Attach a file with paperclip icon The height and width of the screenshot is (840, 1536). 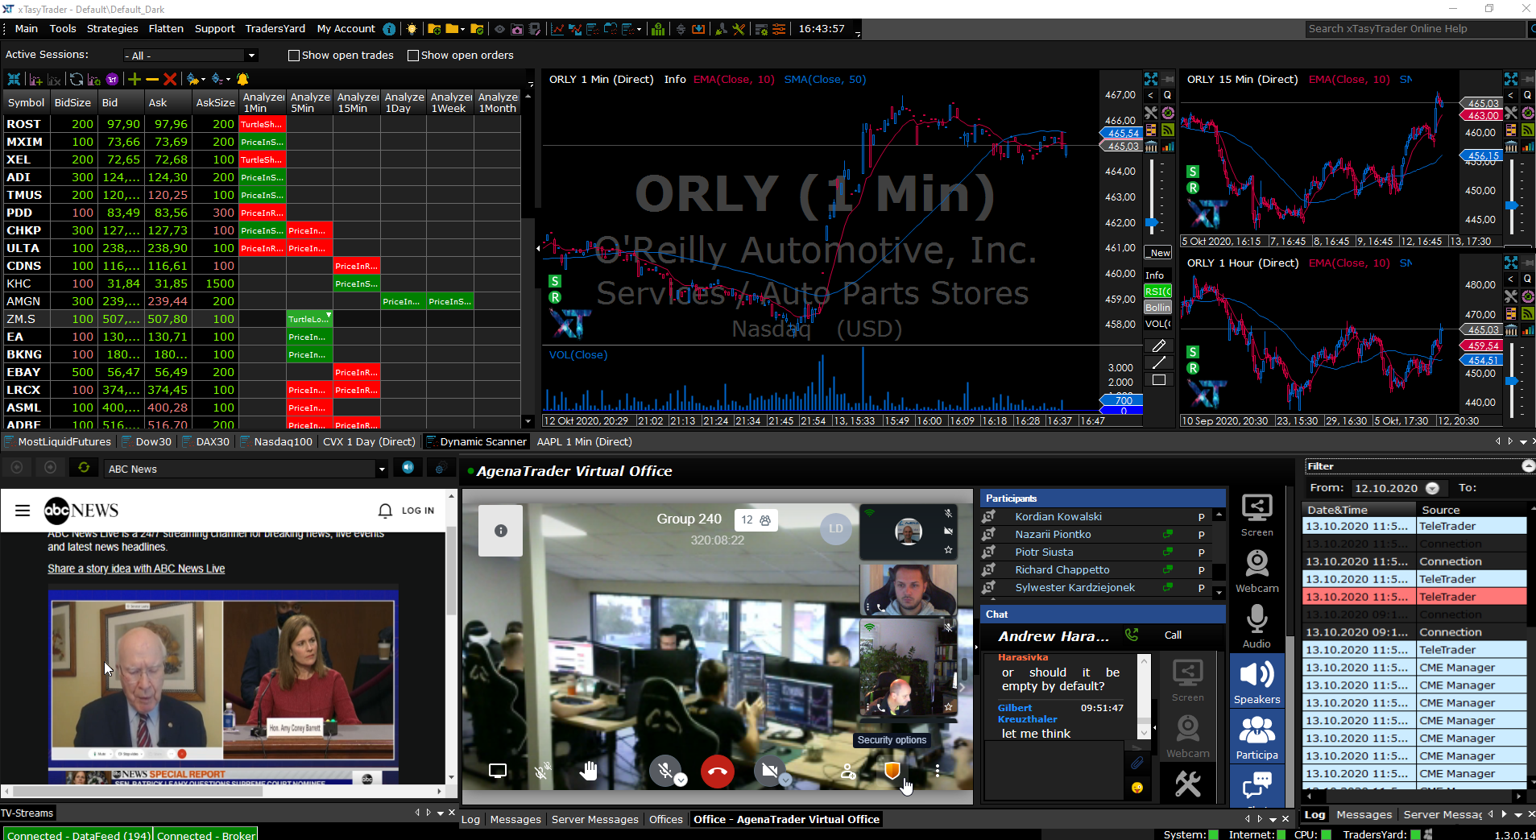[1137, 762]
